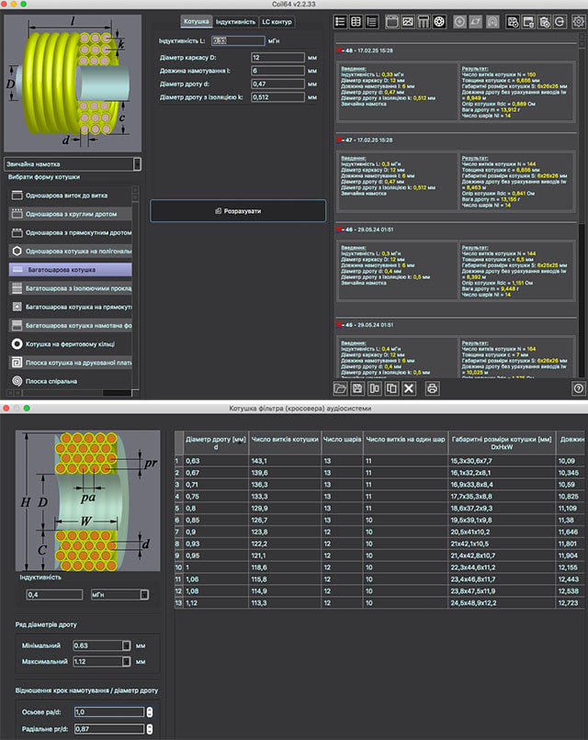Click the picture icon in the top toolbar
Viewport: 588px width, 740px height.
(x=408, y=22)
